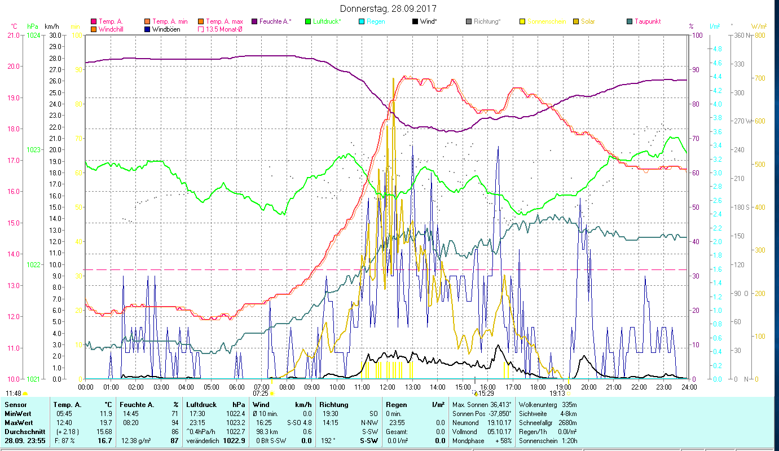Click the Taupunkt legend color square
Viewport: 779px width, 451px height.
coord(630,21)
